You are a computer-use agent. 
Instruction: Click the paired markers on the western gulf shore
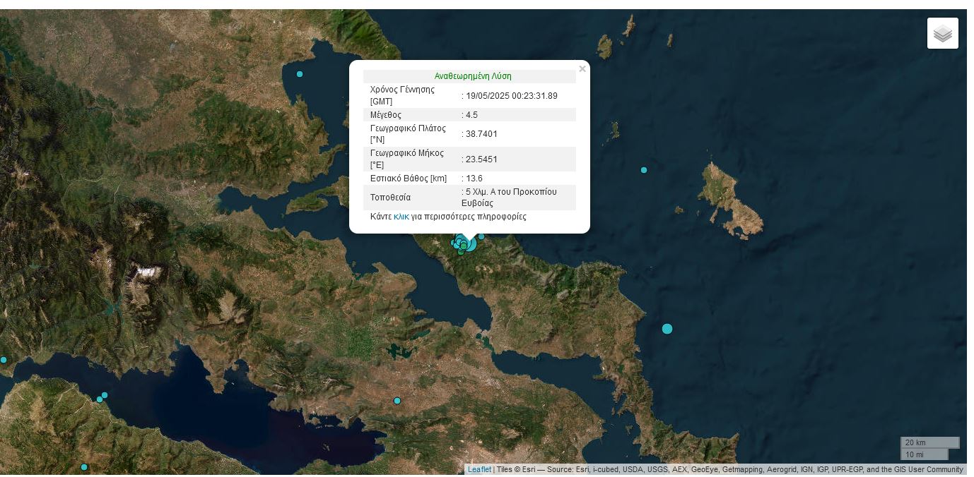102,397
